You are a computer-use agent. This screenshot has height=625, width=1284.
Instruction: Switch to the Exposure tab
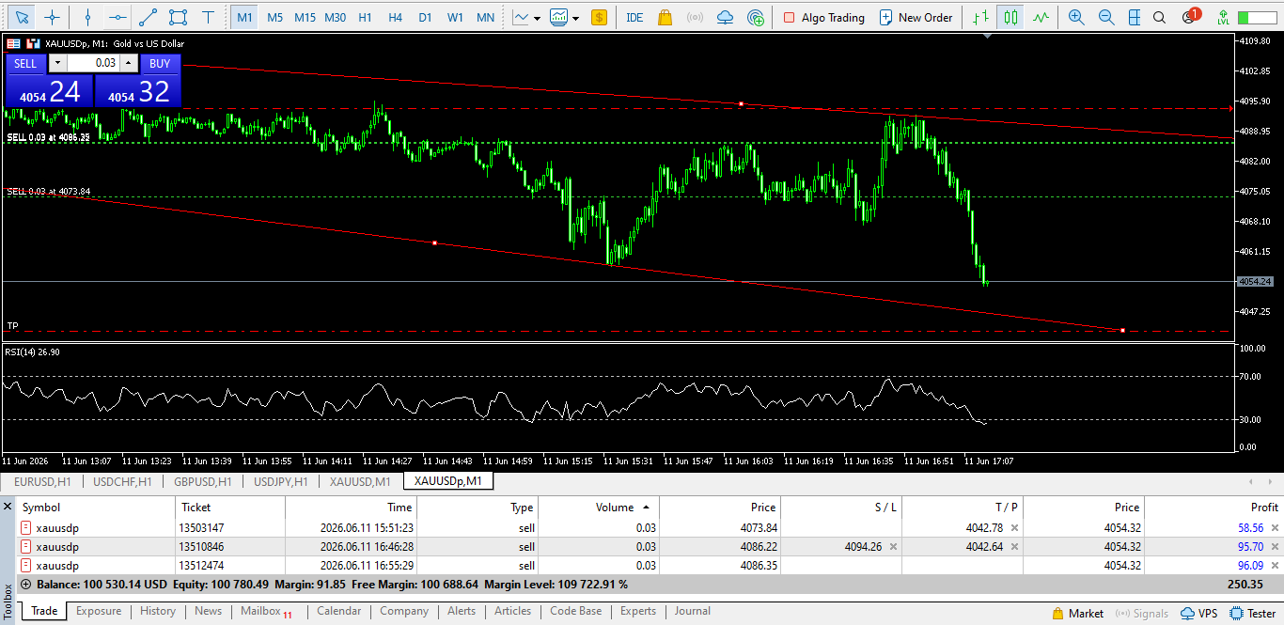point(99,611)
